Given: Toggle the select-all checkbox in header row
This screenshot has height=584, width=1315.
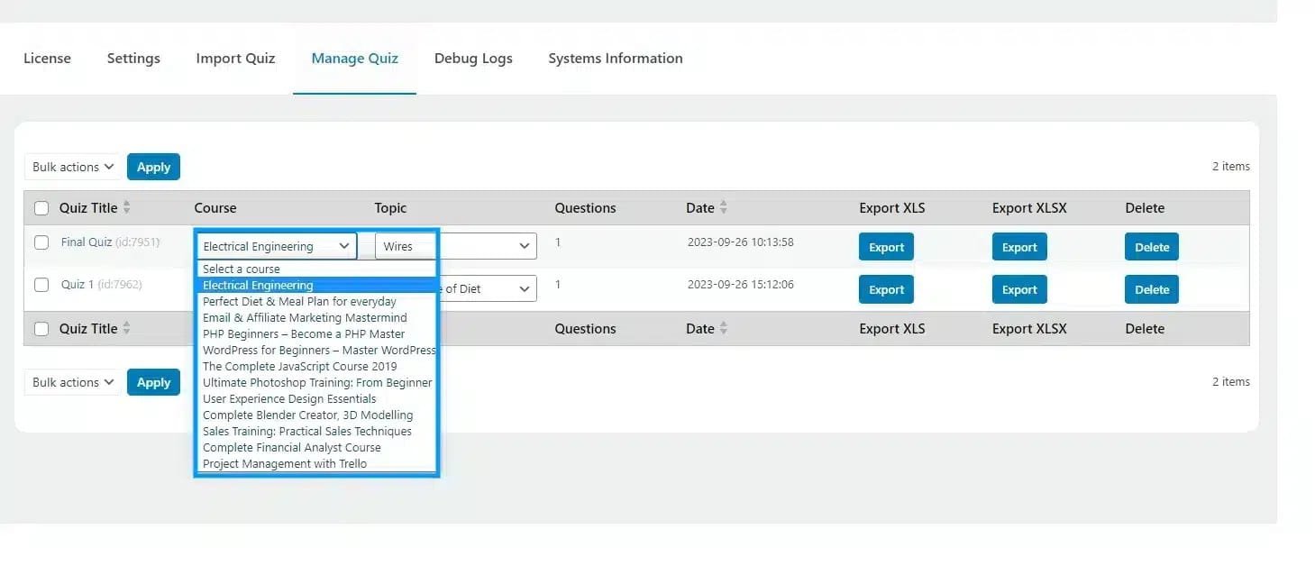Looking at the screenshot, I should point(41,208).
